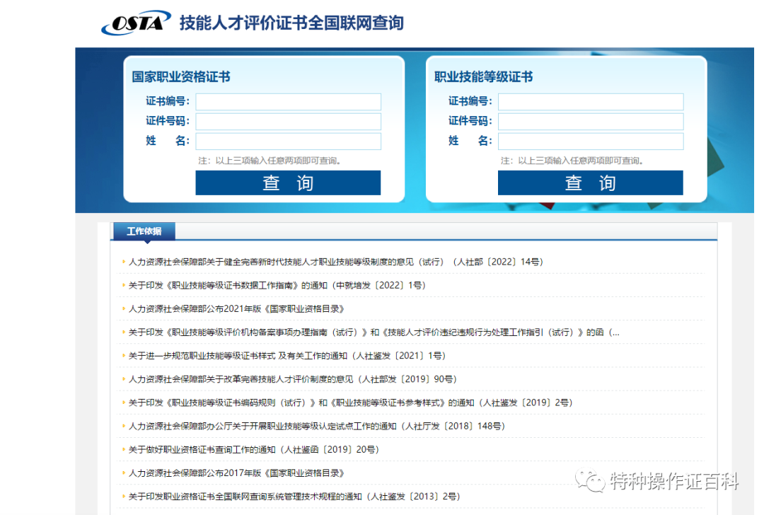Select 证书编号 field under 职业技能等级证书
The width and height of the screenshot is (764, 515).
pos(591,102)
